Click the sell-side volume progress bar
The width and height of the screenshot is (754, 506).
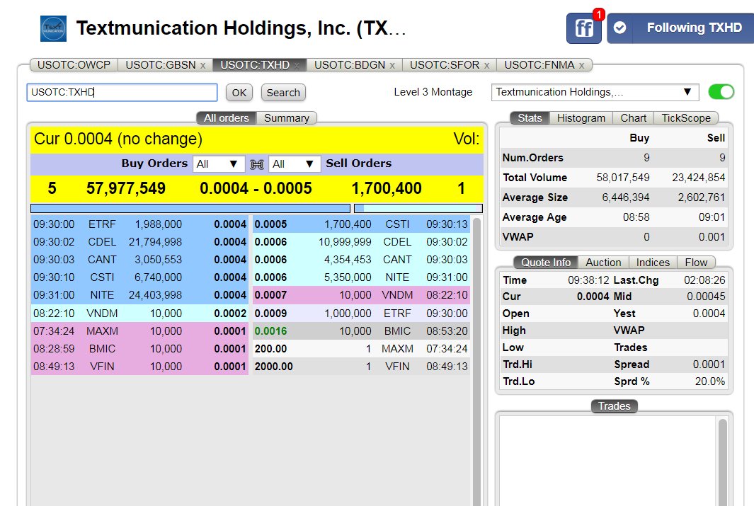tap(418, 208)
